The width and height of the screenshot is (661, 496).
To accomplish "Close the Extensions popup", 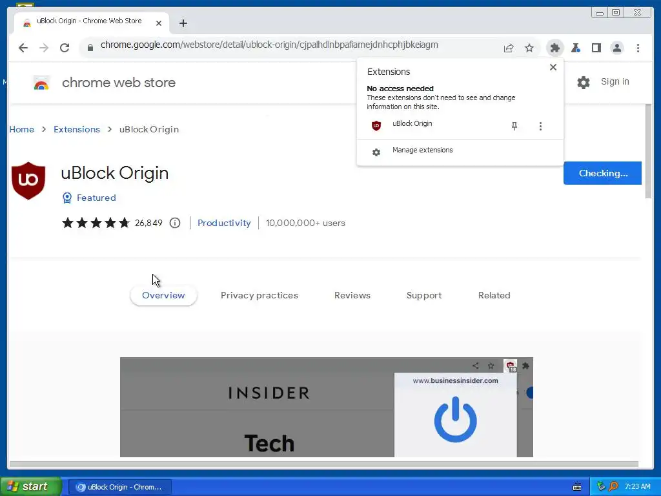I will (x=553, y=67).
